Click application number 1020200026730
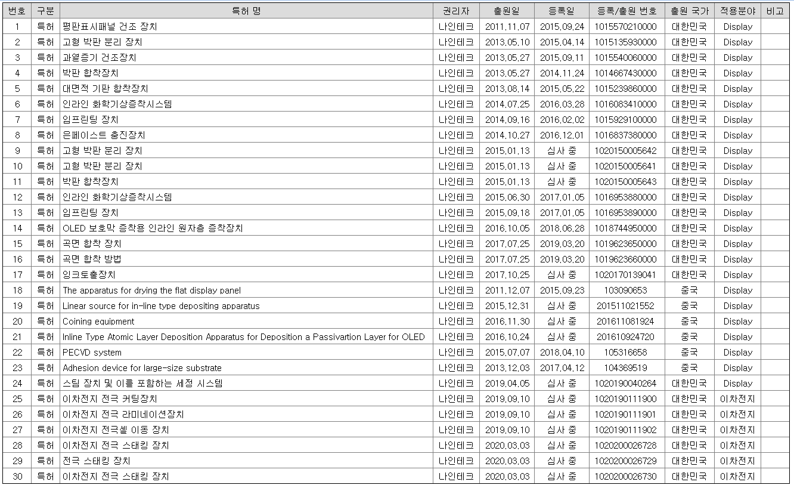 (626, 476)
